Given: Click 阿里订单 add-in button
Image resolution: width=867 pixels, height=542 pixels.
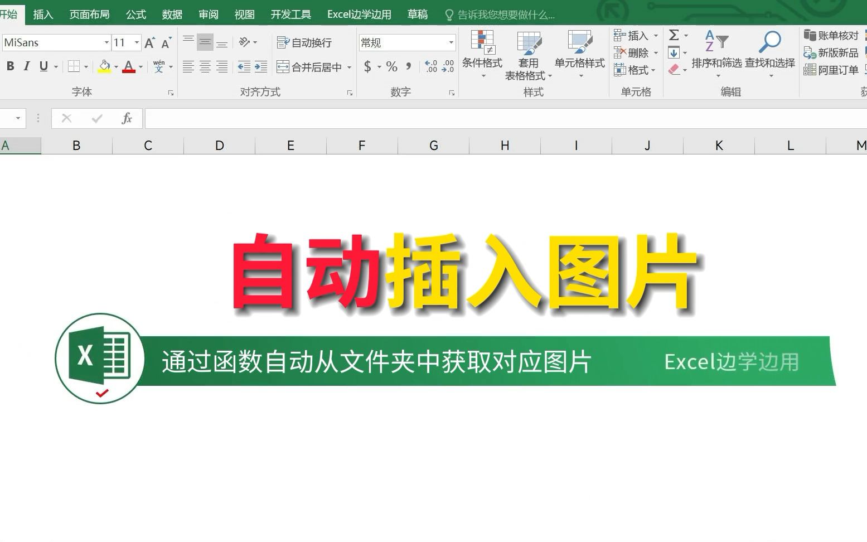Looking at the screenshot, I should pyautogui.click(x=831, y=70).
